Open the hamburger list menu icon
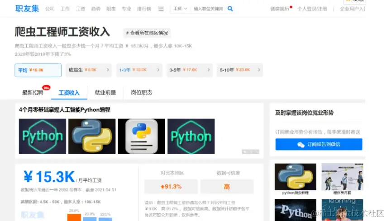 pos(161,9)
